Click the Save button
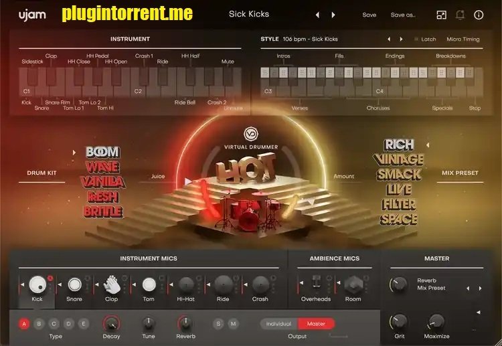 point(369,15)
